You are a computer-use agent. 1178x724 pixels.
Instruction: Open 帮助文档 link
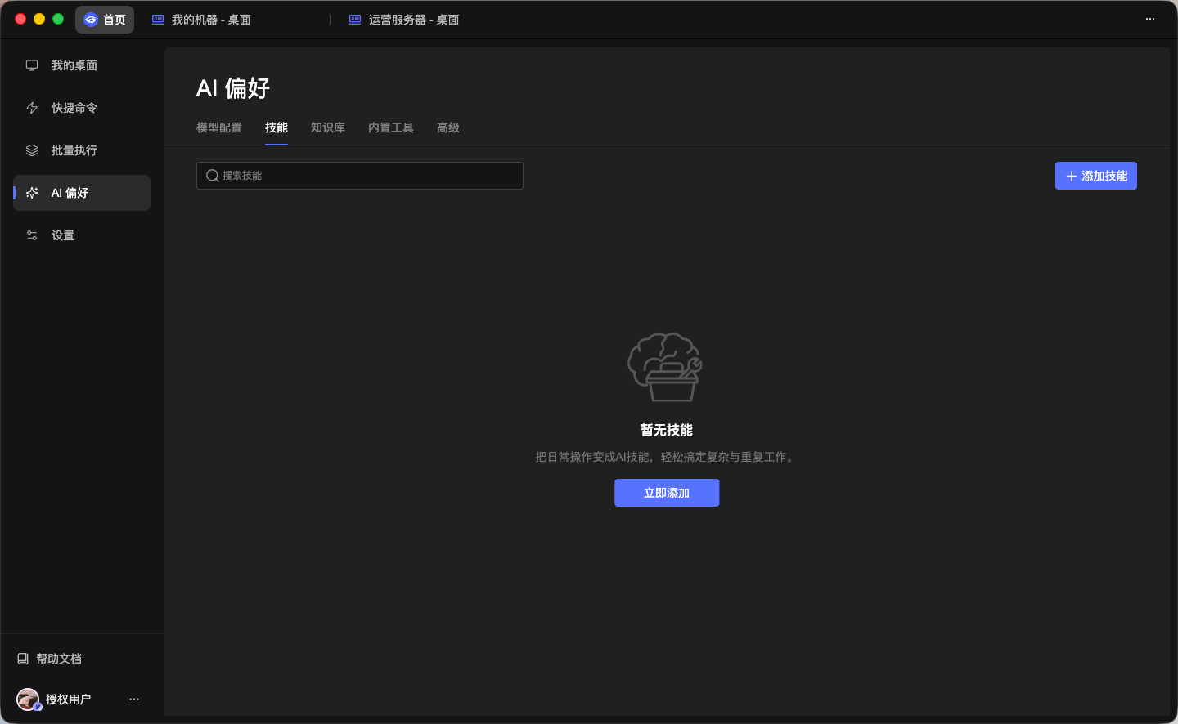point(59,659)
